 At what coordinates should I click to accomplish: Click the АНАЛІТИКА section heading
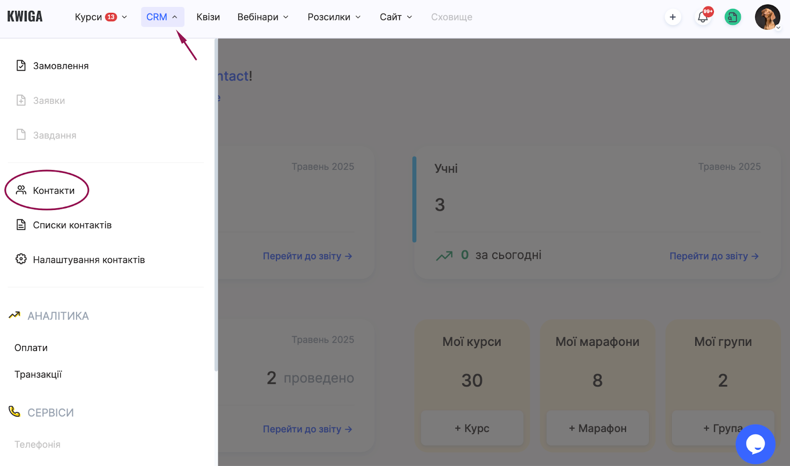click(x=58, y=316)
